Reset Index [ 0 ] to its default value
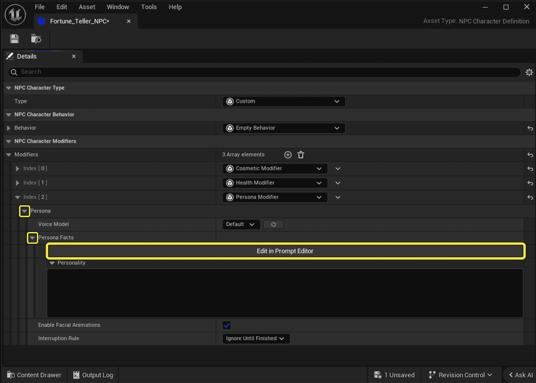 (x=530, y=169)
